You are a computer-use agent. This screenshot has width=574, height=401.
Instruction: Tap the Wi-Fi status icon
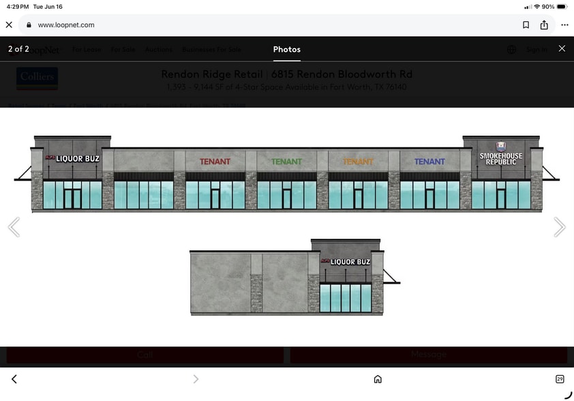[537, 7]
